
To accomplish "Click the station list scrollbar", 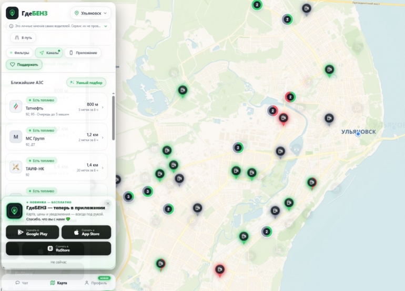I will (x=114, y=118).
